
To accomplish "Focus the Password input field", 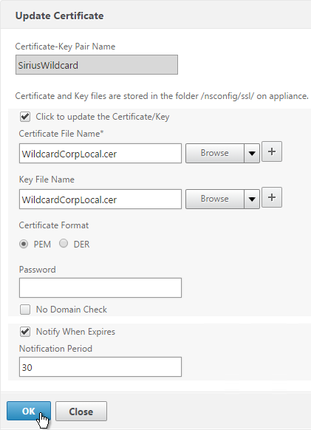I will tap(100, 287).
